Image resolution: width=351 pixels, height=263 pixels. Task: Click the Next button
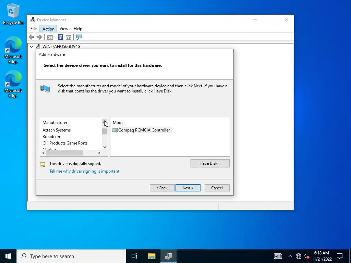(188, 188)
